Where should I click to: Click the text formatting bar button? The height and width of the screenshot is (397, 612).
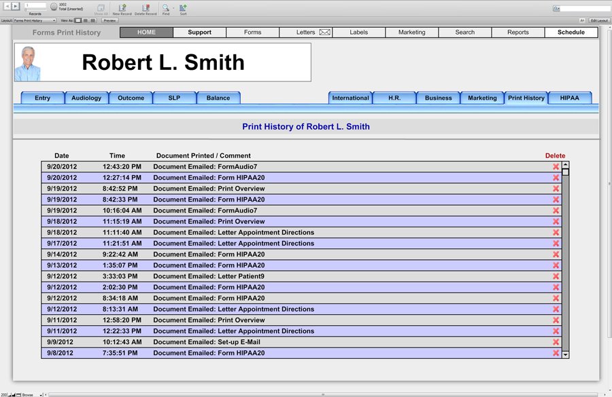(582, 20)
